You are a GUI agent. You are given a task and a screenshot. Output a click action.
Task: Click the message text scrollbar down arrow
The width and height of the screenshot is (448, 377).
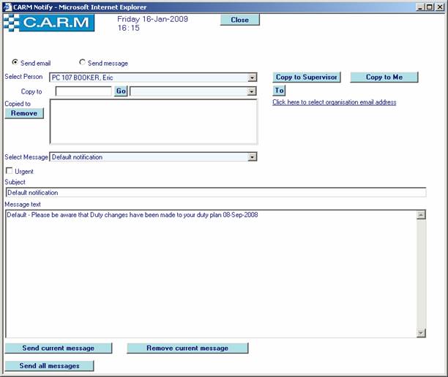click(x=421, y=332)
